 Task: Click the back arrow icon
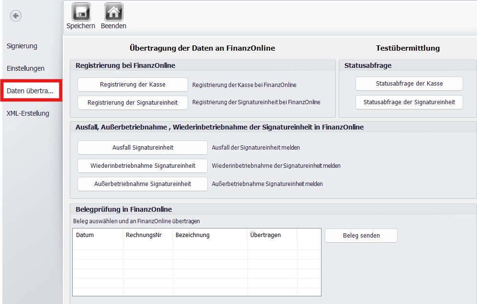click(x=16, y=16)
